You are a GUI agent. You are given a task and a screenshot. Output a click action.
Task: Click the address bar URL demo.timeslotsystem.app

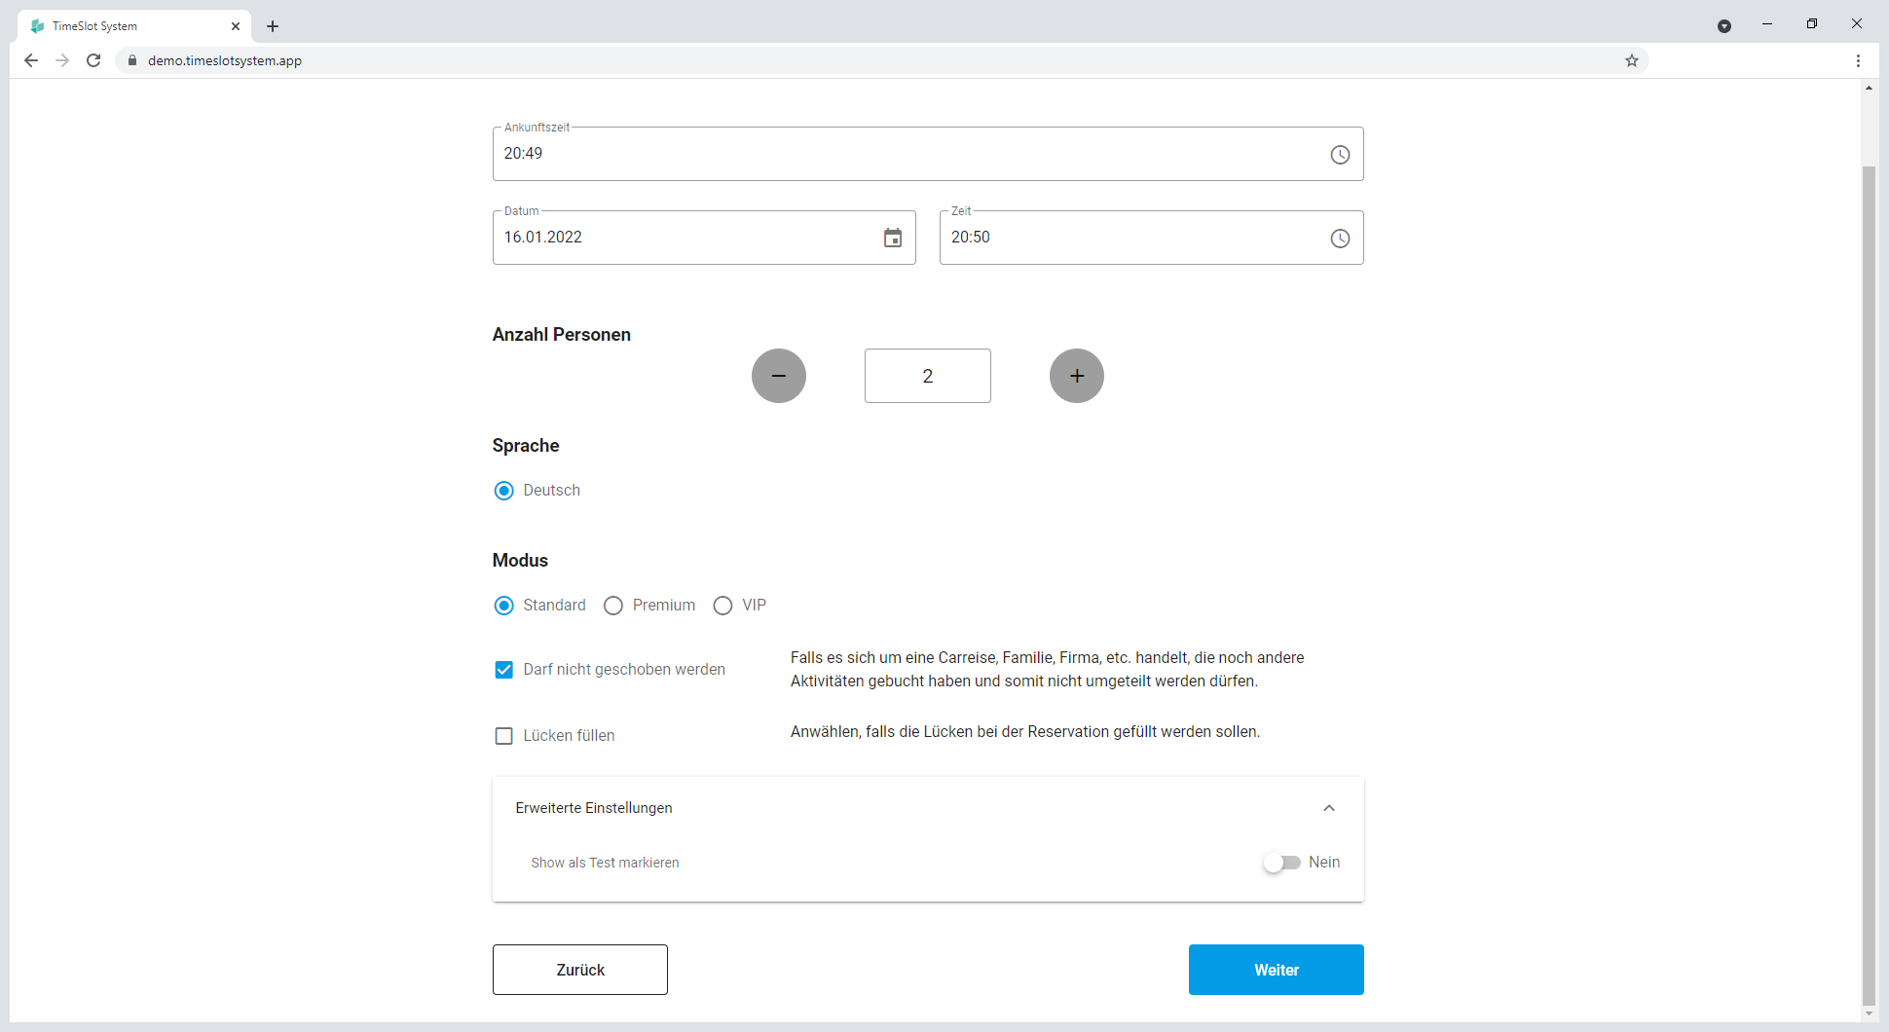pyautogui.click(x=225, y=60)
